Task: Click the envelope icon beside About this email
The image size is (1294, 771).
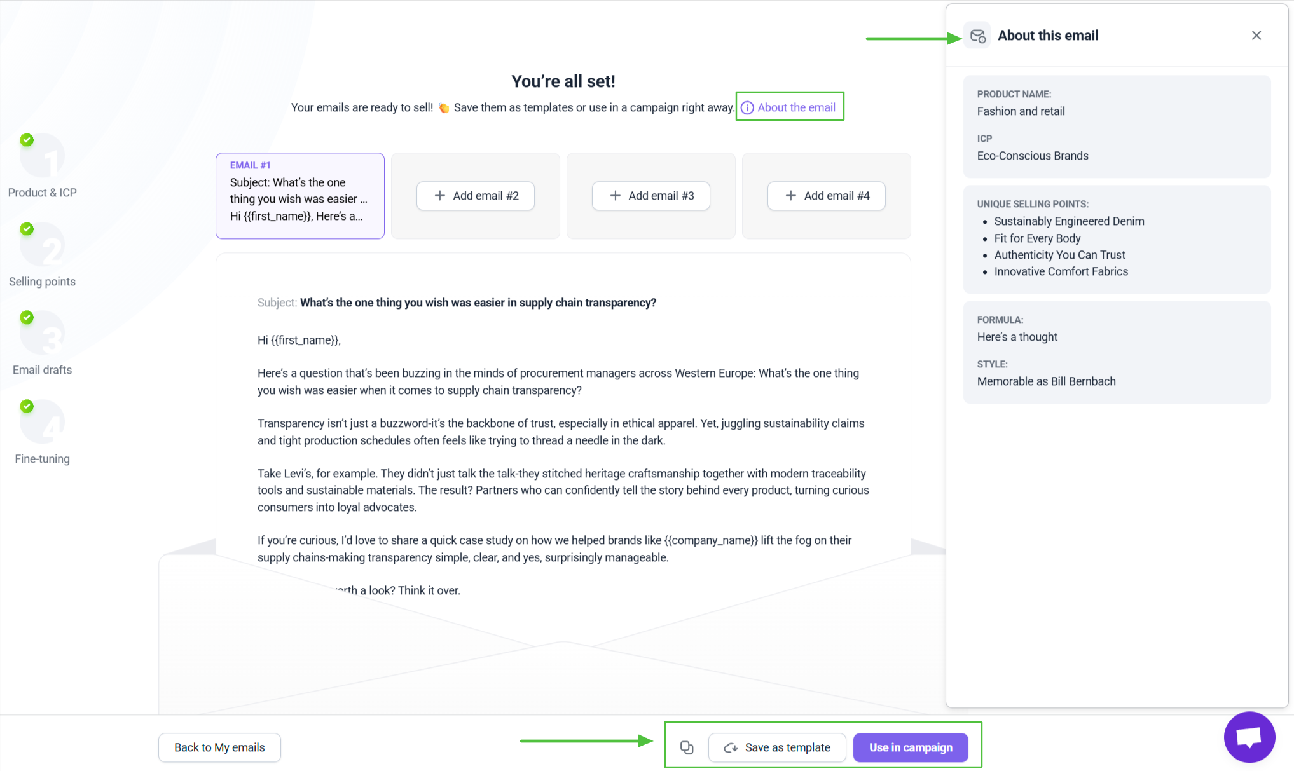Action: [977, 36]
